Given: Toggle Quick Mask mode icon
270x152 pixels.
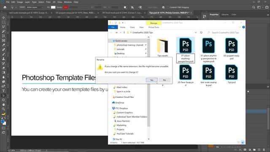Looking at the screenshot, I should pyautogui.click(x=3, y=128).
